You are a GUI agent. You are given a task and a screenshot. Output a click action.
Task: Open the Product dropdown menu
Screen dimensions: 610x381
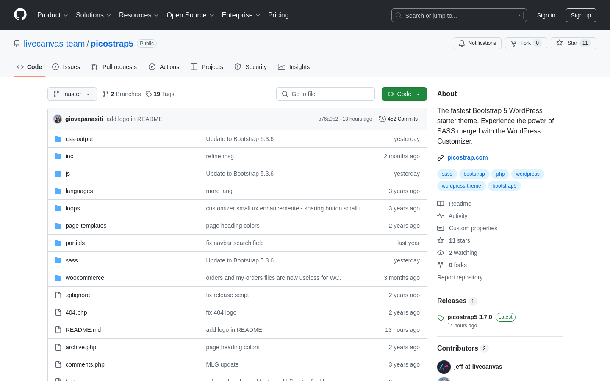[53, 15]
